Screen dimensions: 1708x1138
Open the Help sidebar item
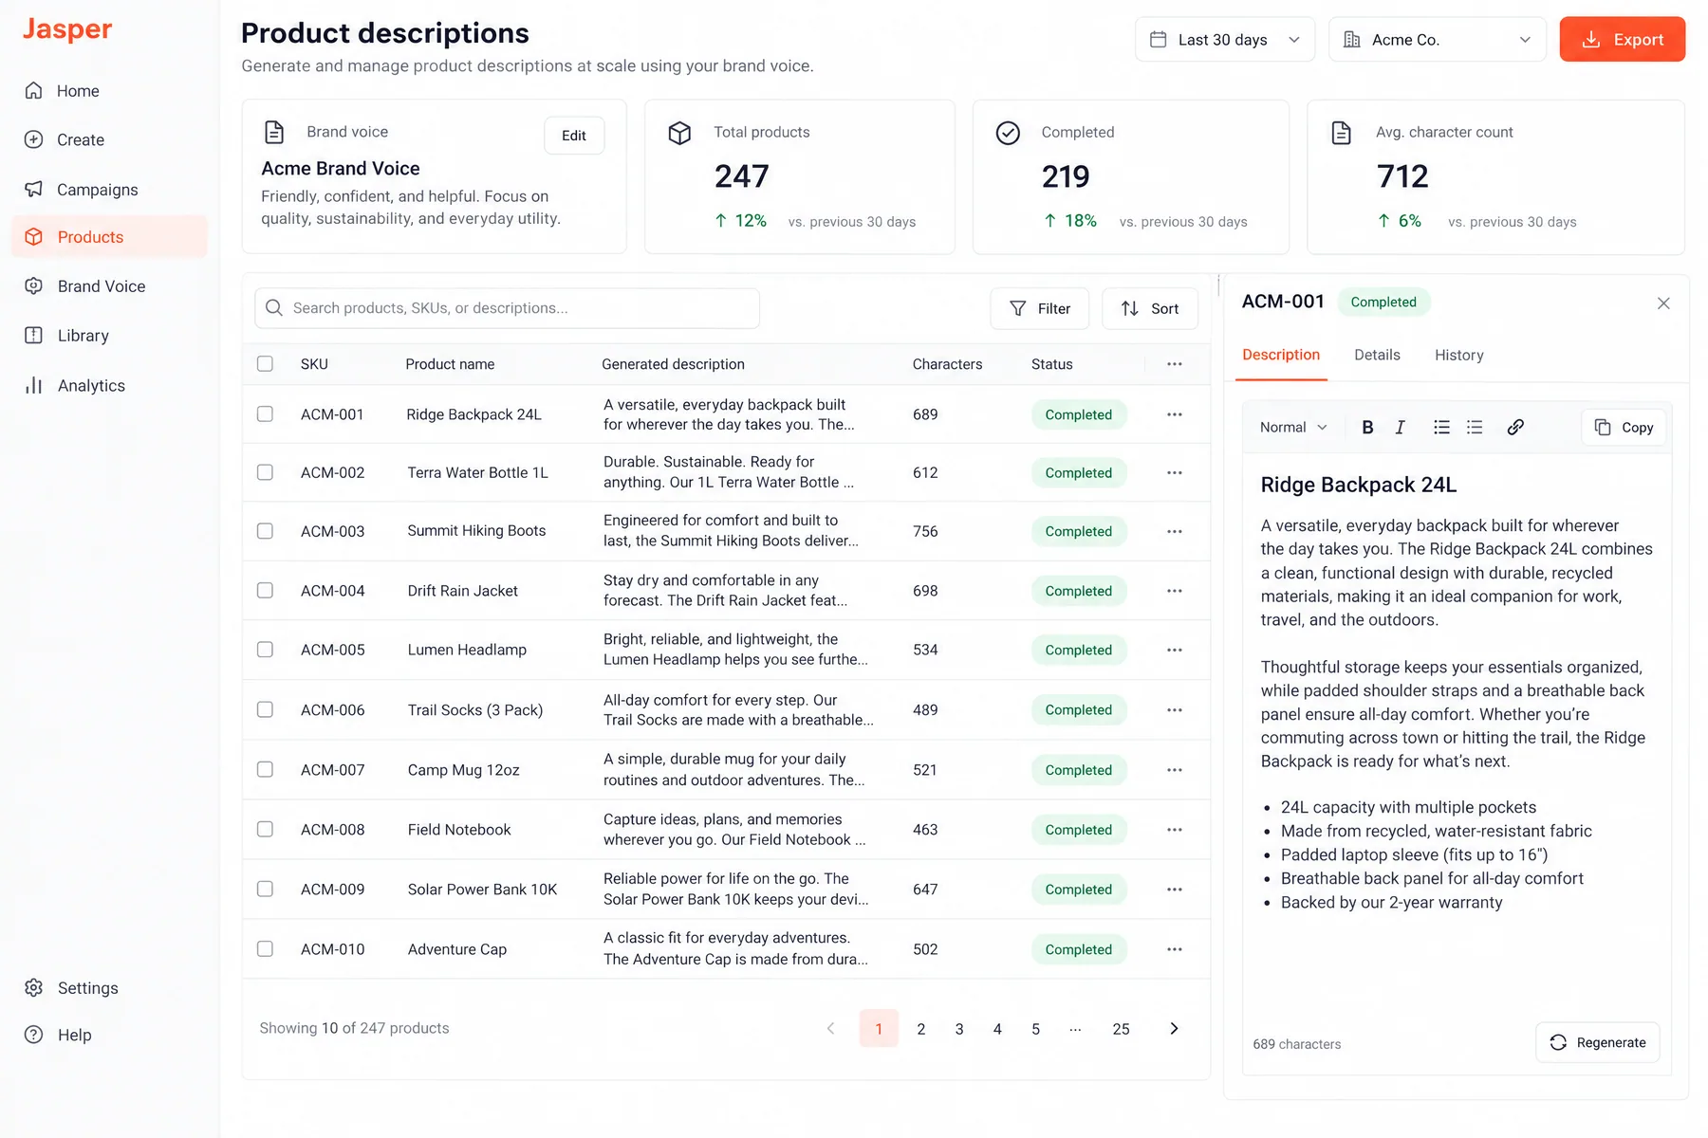click(x=109, y=1036)
